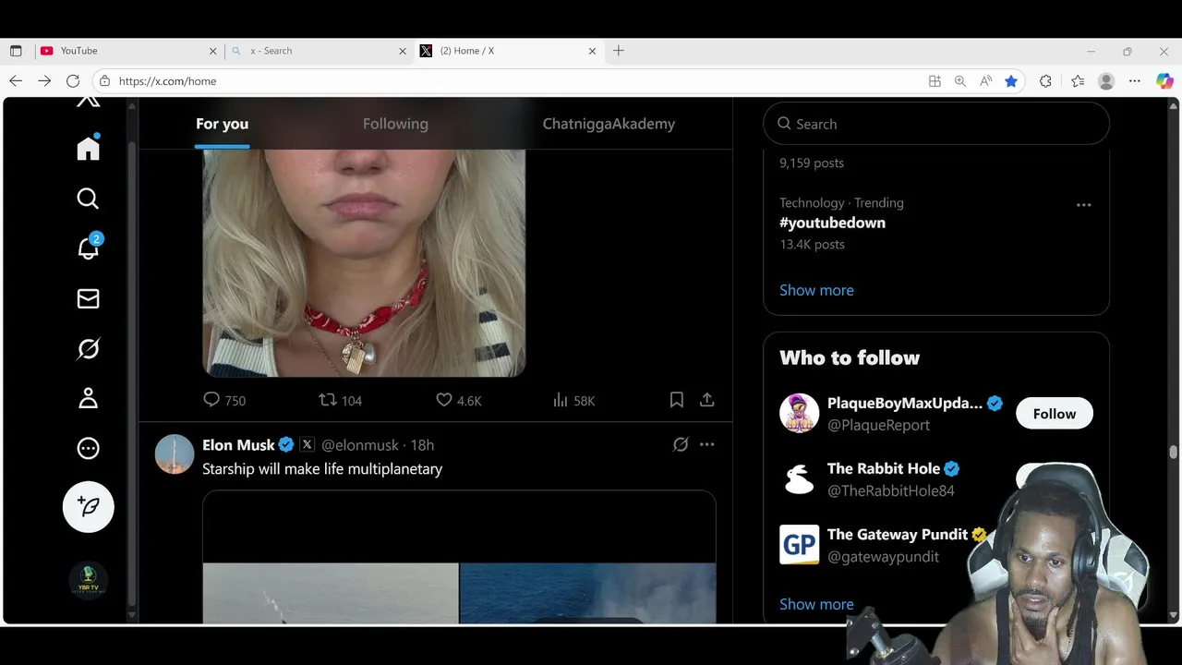Image resolution: width=1182 pixels, height=665 pixels.
Task: Open #youtubedown trending topic
Action: (832, 223)
